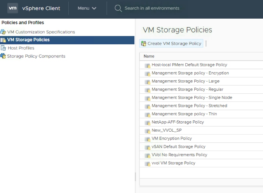Click icon beside Management Storage policy - Thin
263x193 pixels.
[x=148, y=115]
